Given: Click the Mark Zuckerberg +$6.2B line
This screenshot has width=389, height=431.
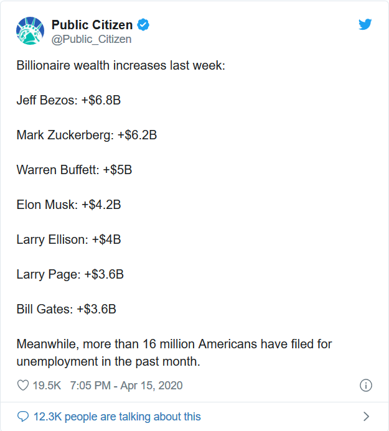Looking at the screenshot, I should click(87, 135).
